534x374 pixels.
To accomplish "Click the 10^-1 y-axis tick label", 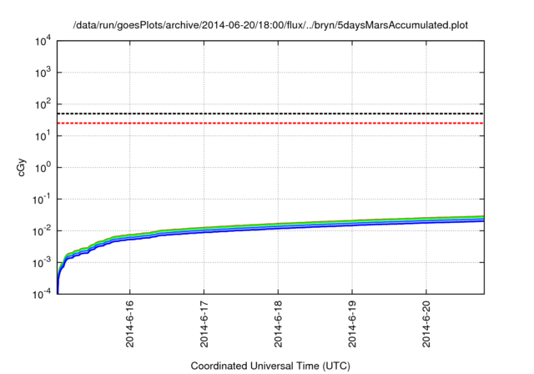I will coord(43,200).
